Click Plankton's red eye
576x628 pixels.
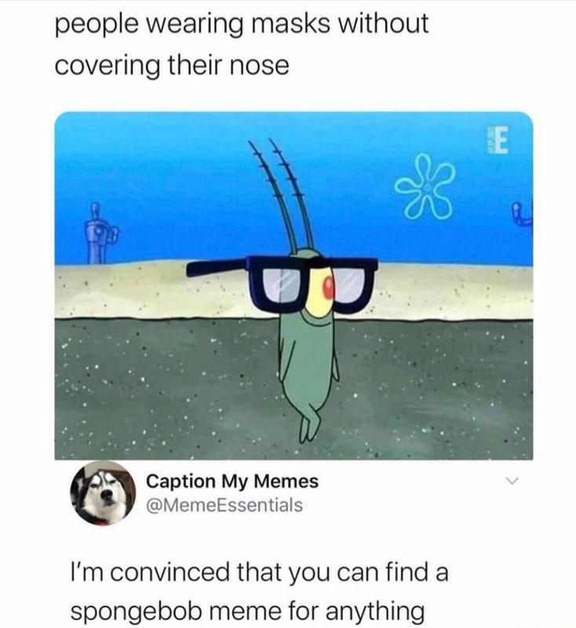click(x=329, y=287)
